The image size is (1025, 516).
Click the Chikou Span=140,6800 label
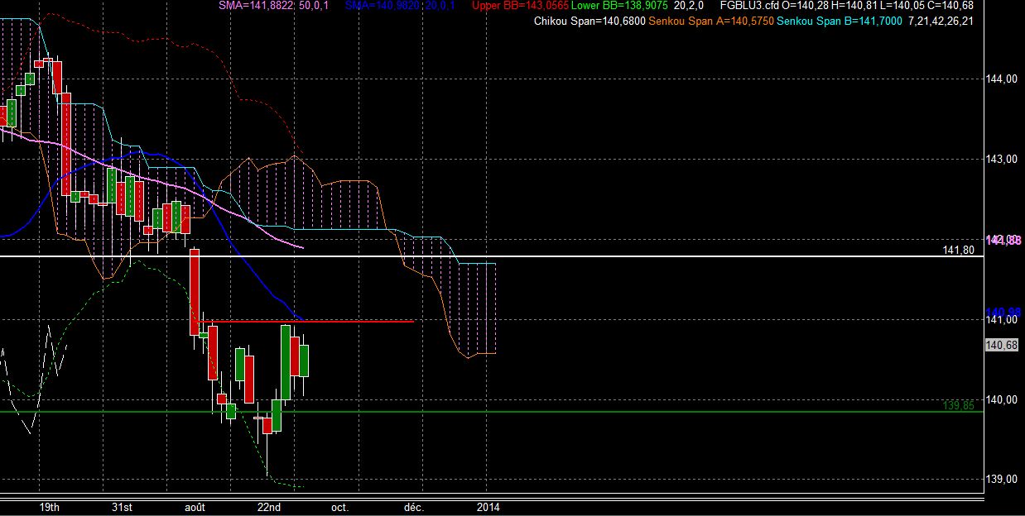589,21
